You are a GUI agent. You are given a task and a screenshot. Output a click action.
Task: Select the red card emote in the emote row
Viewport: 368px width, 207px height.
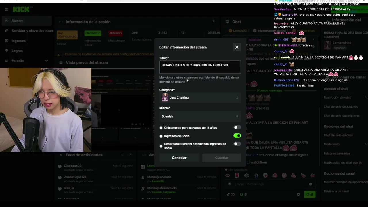coord(237,175)
